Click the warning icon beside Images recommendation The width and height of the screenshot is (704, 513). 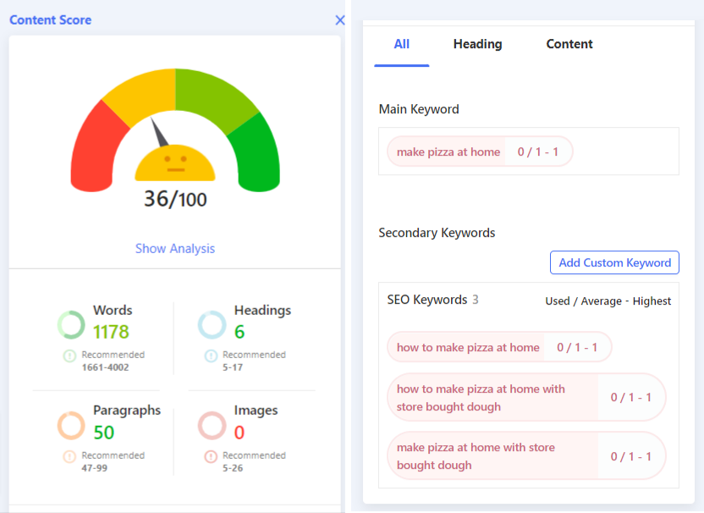pos(211,457)
